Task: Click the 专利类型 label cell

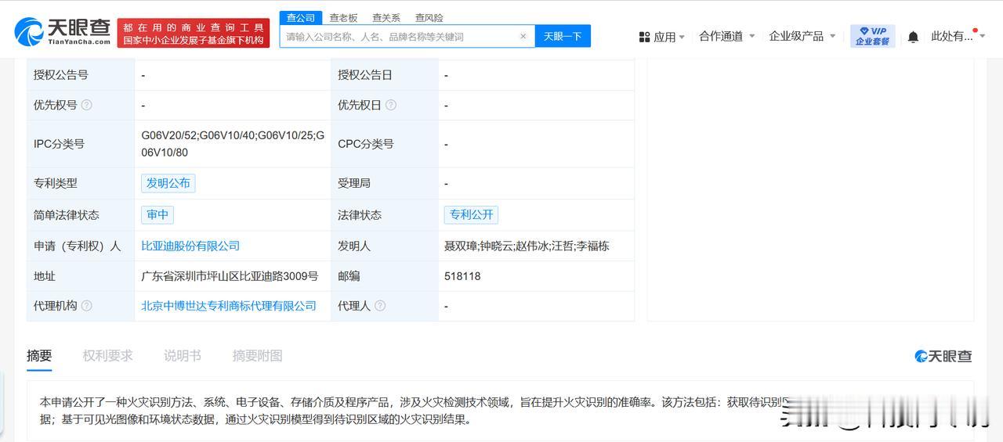Action: [80, 183]
